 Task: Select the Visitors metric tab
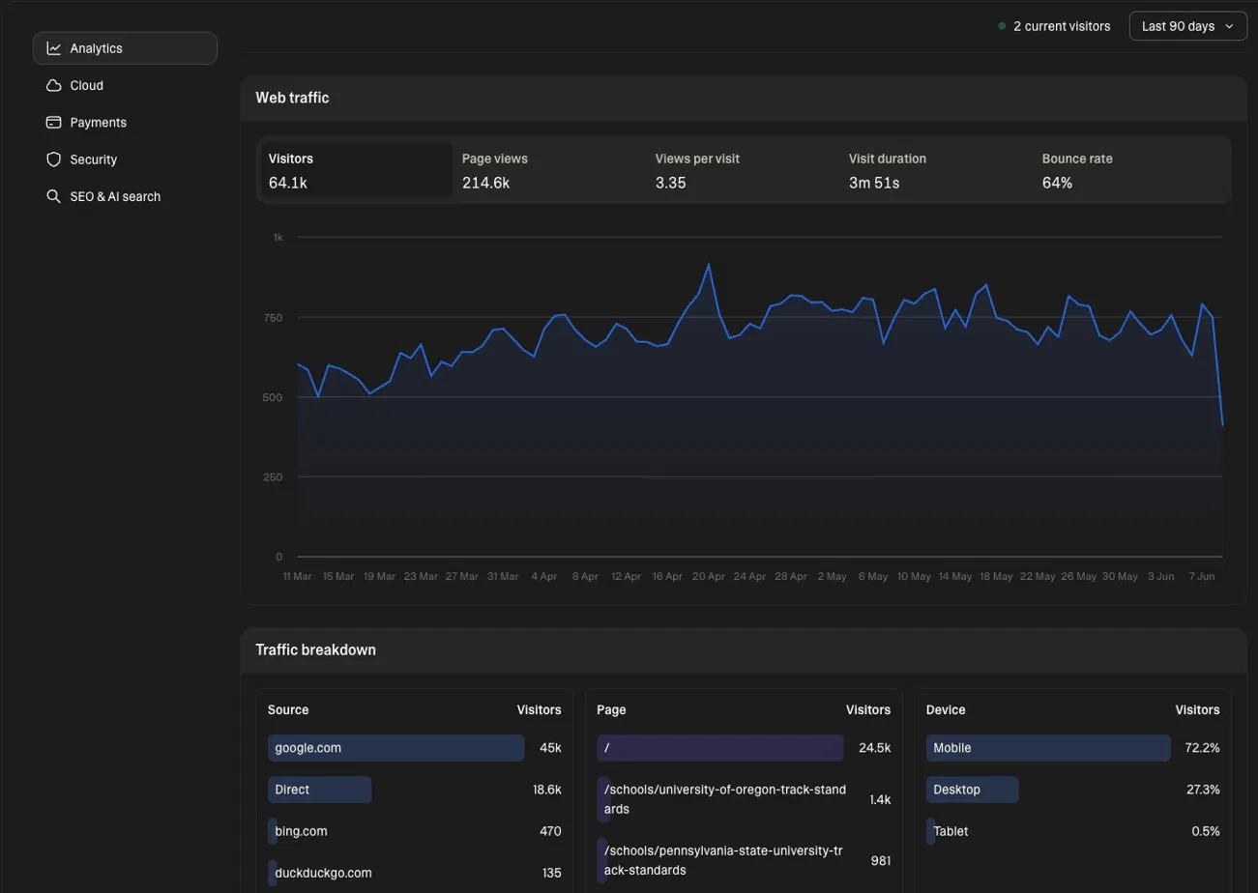(356, 170)
